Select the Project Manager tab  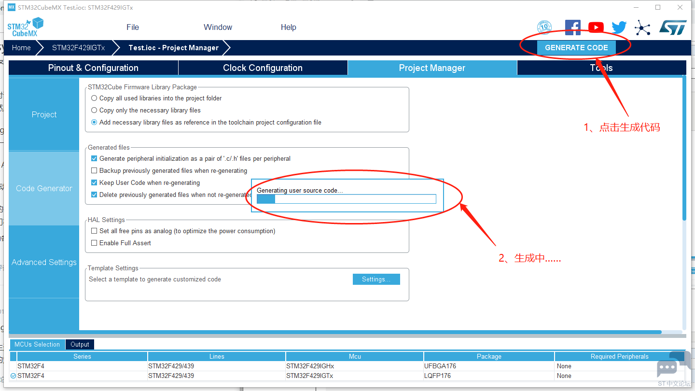click(x=432, y=68)
